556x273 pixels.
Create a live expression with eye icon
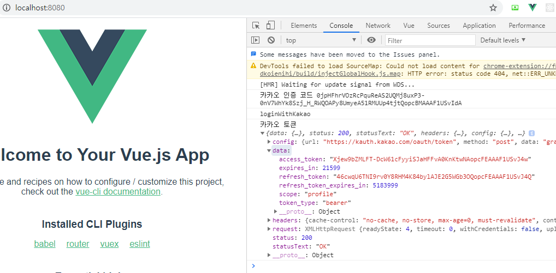pos(371,40)
